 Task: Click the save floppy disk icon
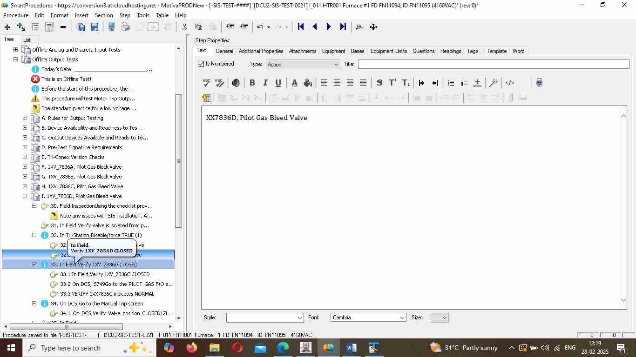coord(95,27)
